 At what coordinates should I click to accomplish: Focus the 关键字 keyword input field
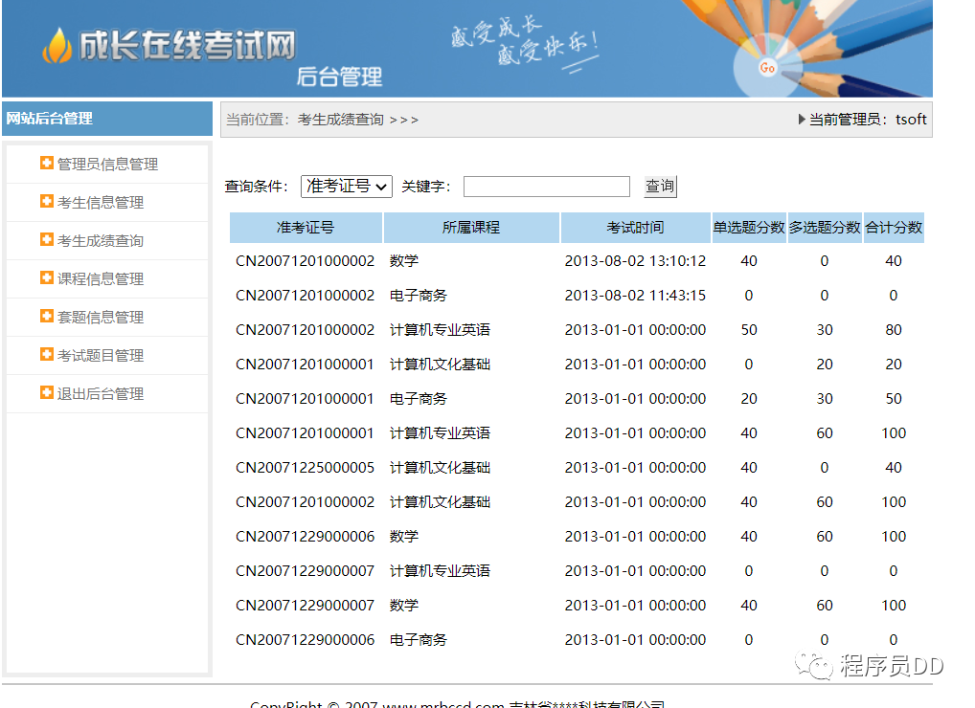point(547,187)
